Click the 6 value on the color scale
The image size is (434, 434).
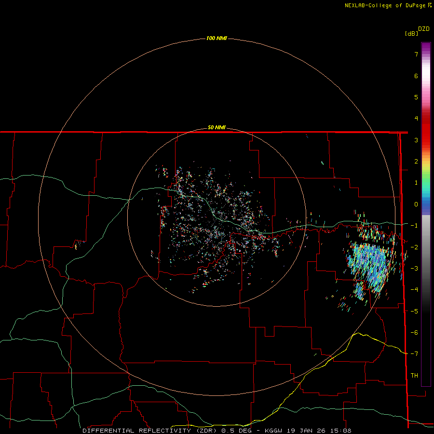416,76
